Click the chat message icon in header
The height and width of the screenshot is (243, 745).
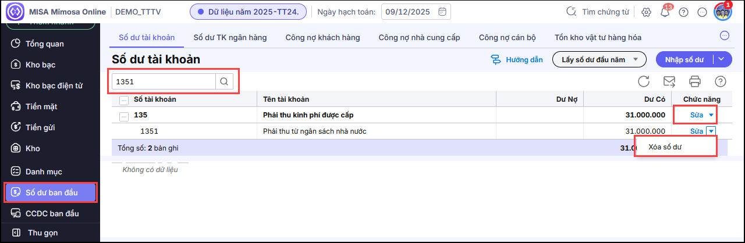click(701, 12)
